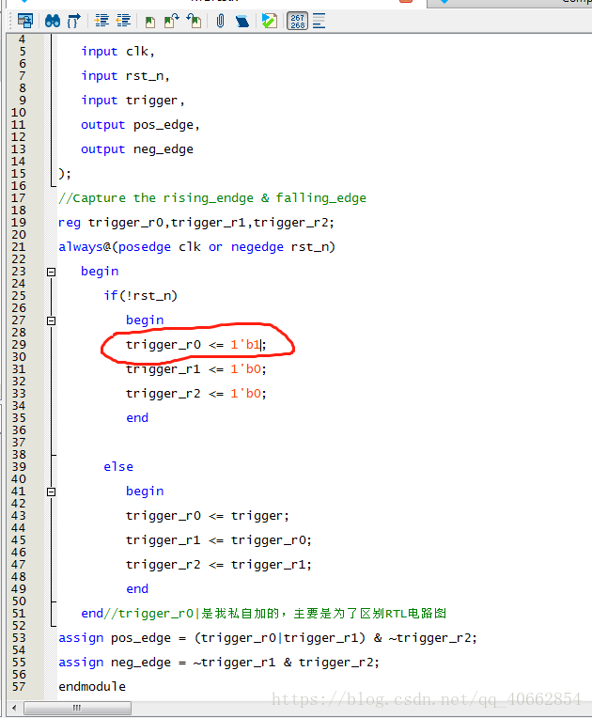592x718 pixels.
Task: Increase indent of selected lines
Action: point(101,21)
